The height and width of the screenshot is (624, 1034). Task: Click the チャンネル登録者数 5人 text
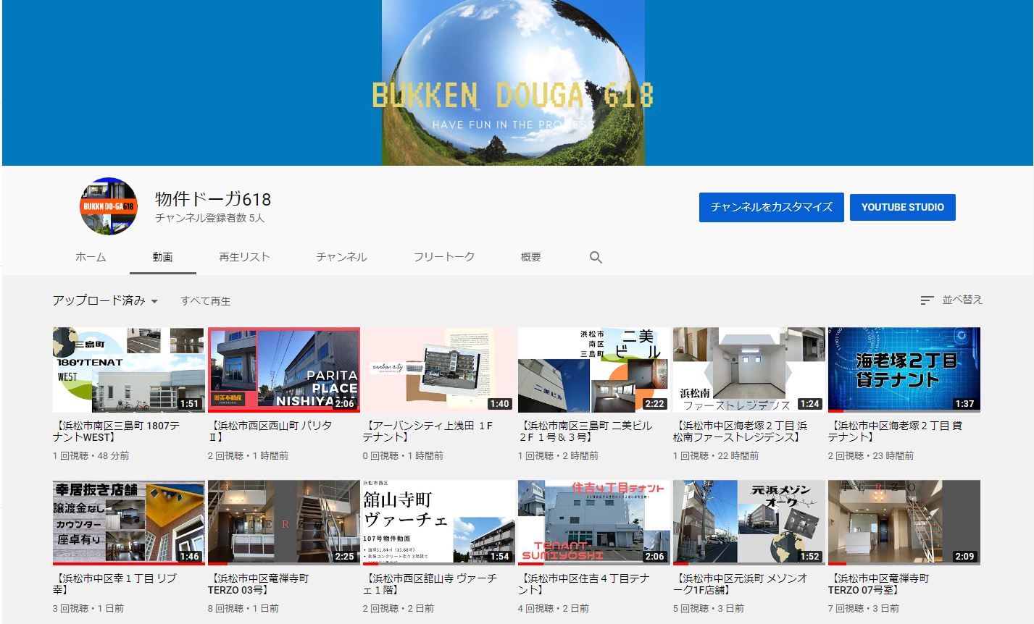[210, 218]
